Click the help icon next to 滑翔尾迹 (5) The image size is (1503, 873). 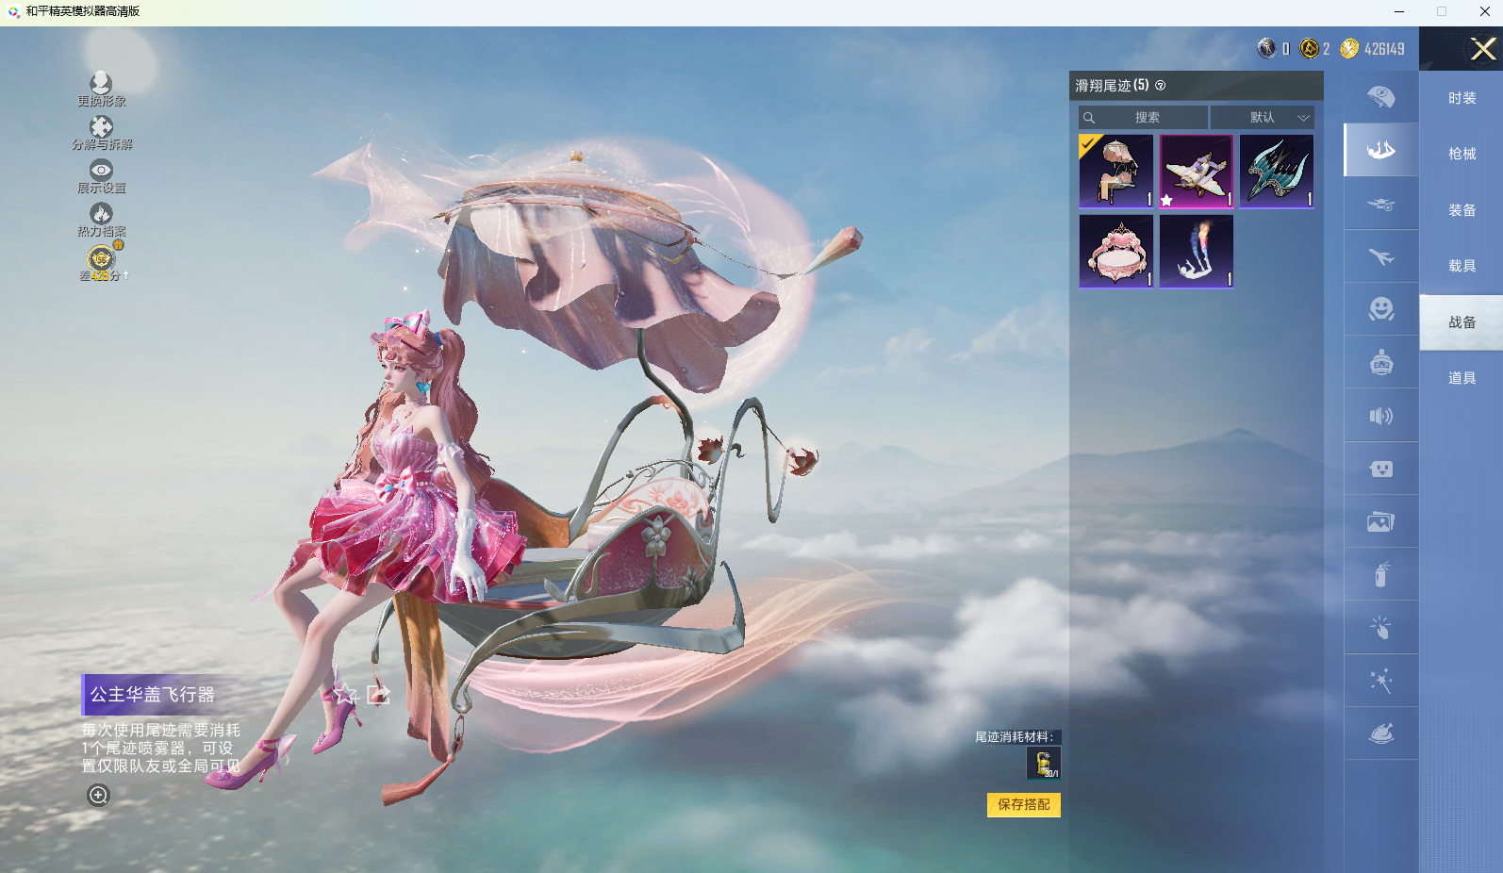coord(1161,86)
